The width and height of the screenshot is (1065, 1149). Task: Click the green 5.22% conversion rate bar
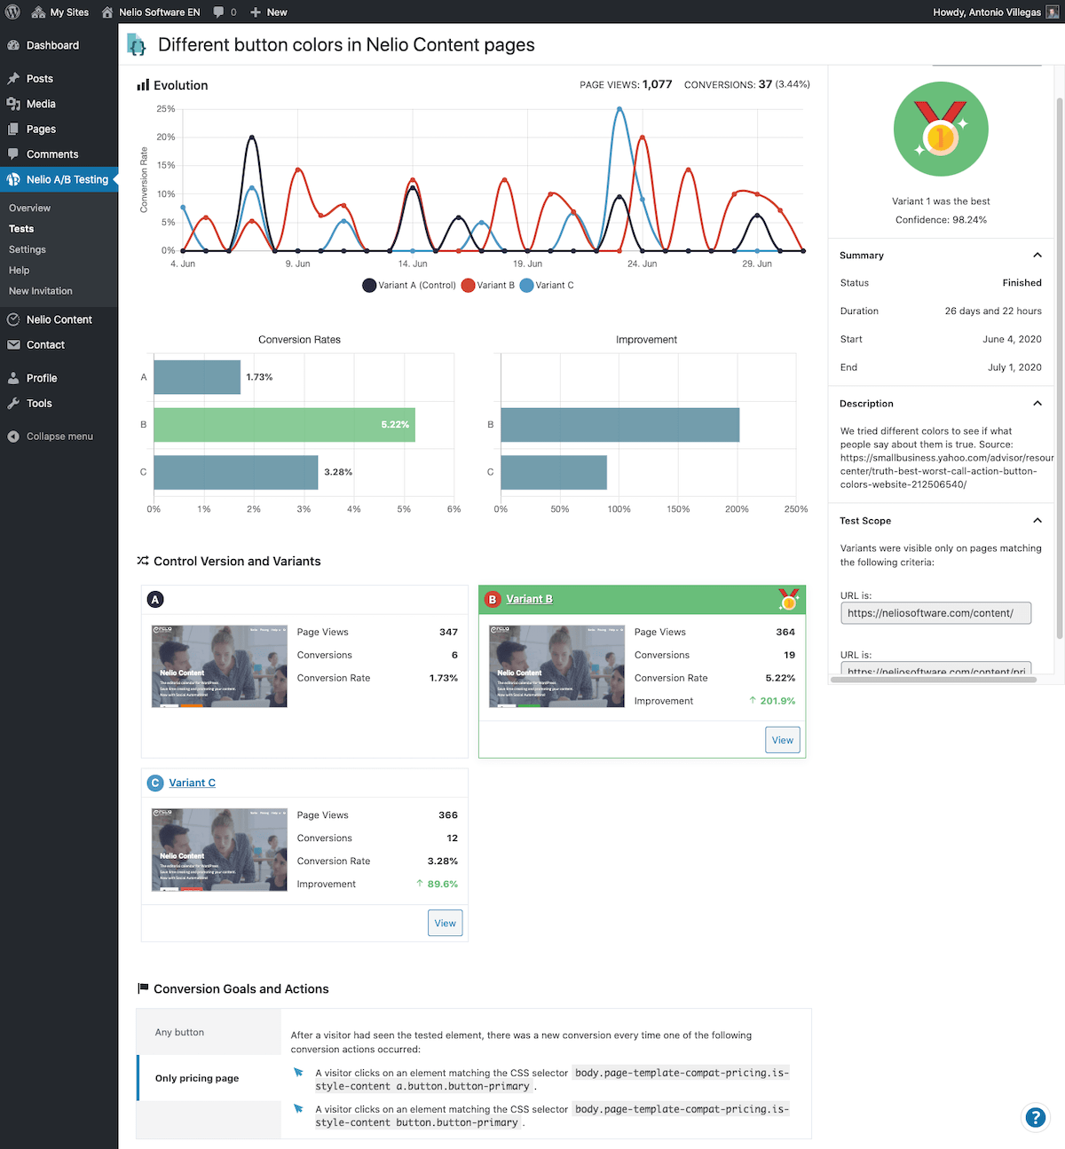tap(284, 425)
